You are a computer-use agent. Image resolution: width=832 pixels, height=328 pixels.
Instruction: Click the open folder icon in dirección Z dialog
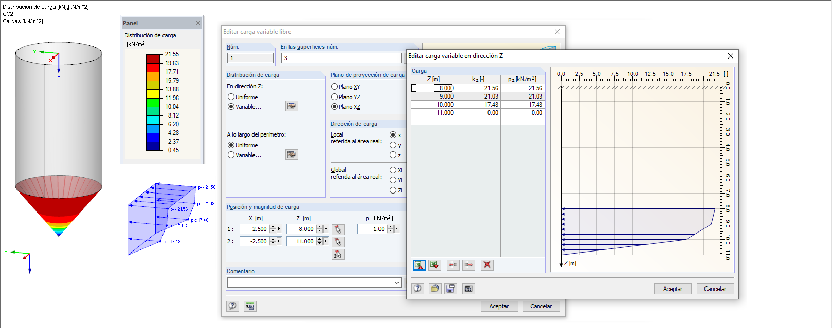click(435, 288)
